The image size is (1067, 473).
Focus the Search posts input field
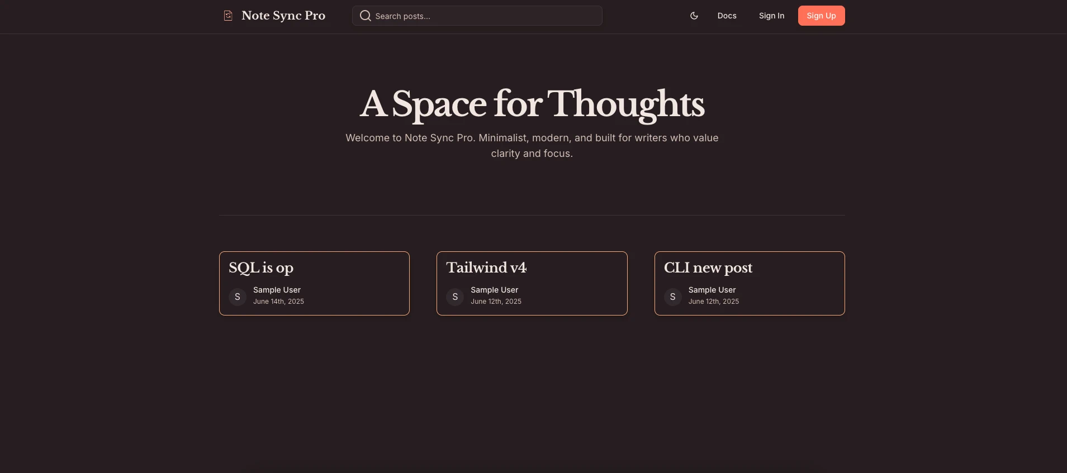(x=477, y=16)
